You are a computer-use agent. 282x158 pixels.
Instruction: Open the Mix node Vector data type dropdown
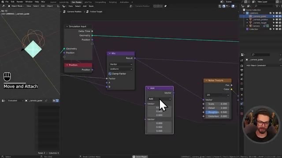[x=121, y=64]
